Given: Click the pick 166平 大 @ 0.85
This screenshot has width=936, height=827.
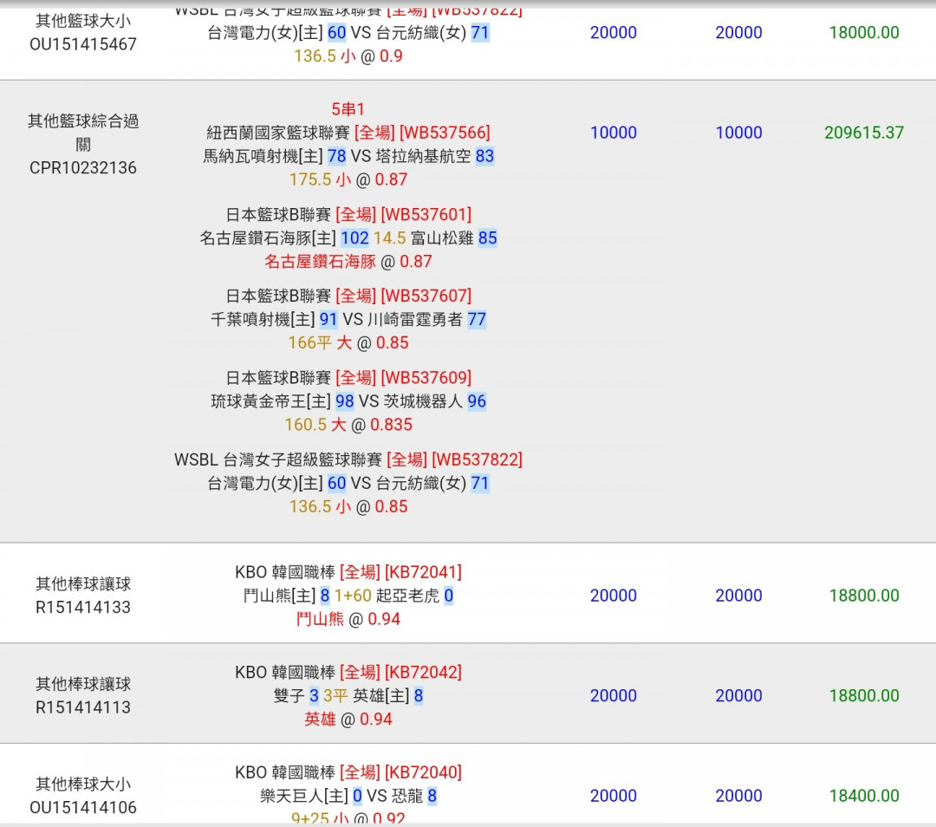Looking at the screenshot, I should coord(348,342).
